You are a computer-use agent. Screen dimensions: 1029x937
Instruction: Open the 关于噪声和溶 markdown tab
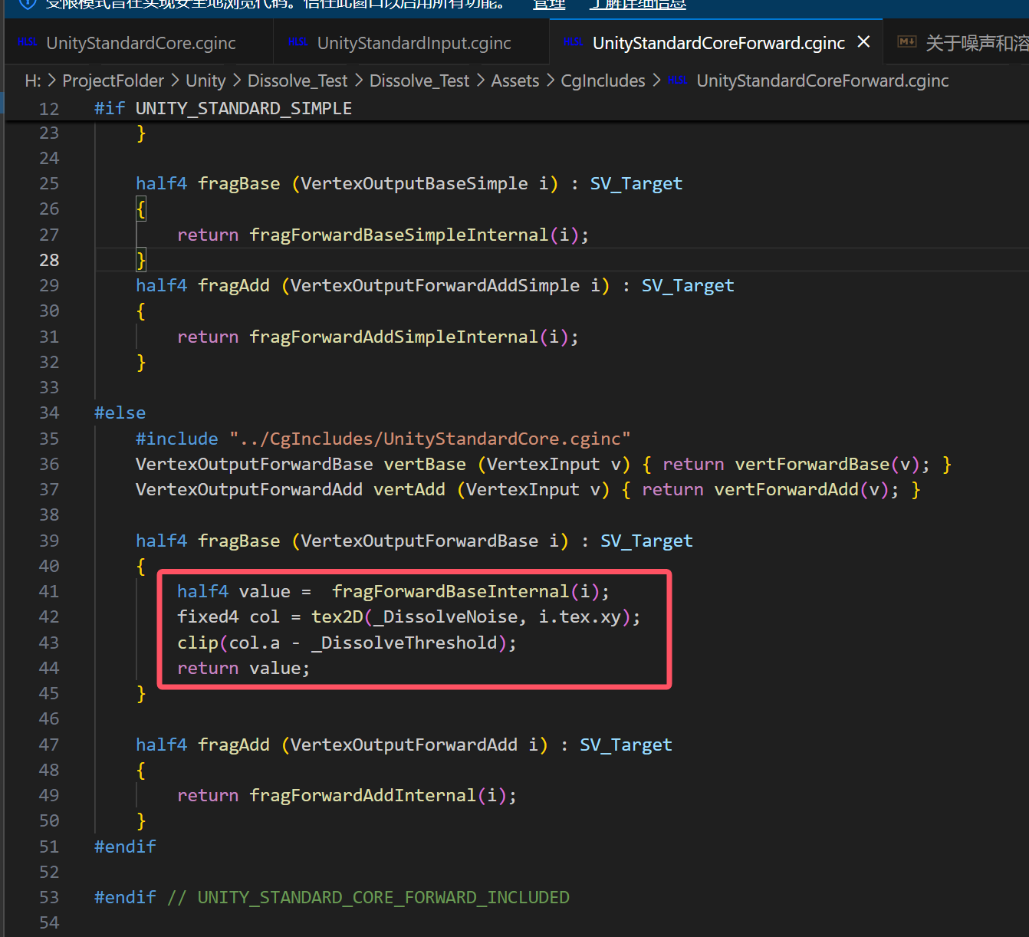pyautogui.click(x=976, y=43)
